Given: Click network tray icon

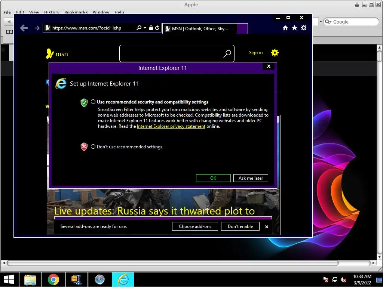Looking at the screenshot, I should [x=334, y=280].
